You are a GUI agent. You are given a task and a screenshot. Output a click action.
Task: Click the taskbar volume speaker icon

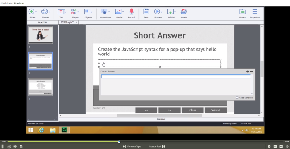coord(247,130)
